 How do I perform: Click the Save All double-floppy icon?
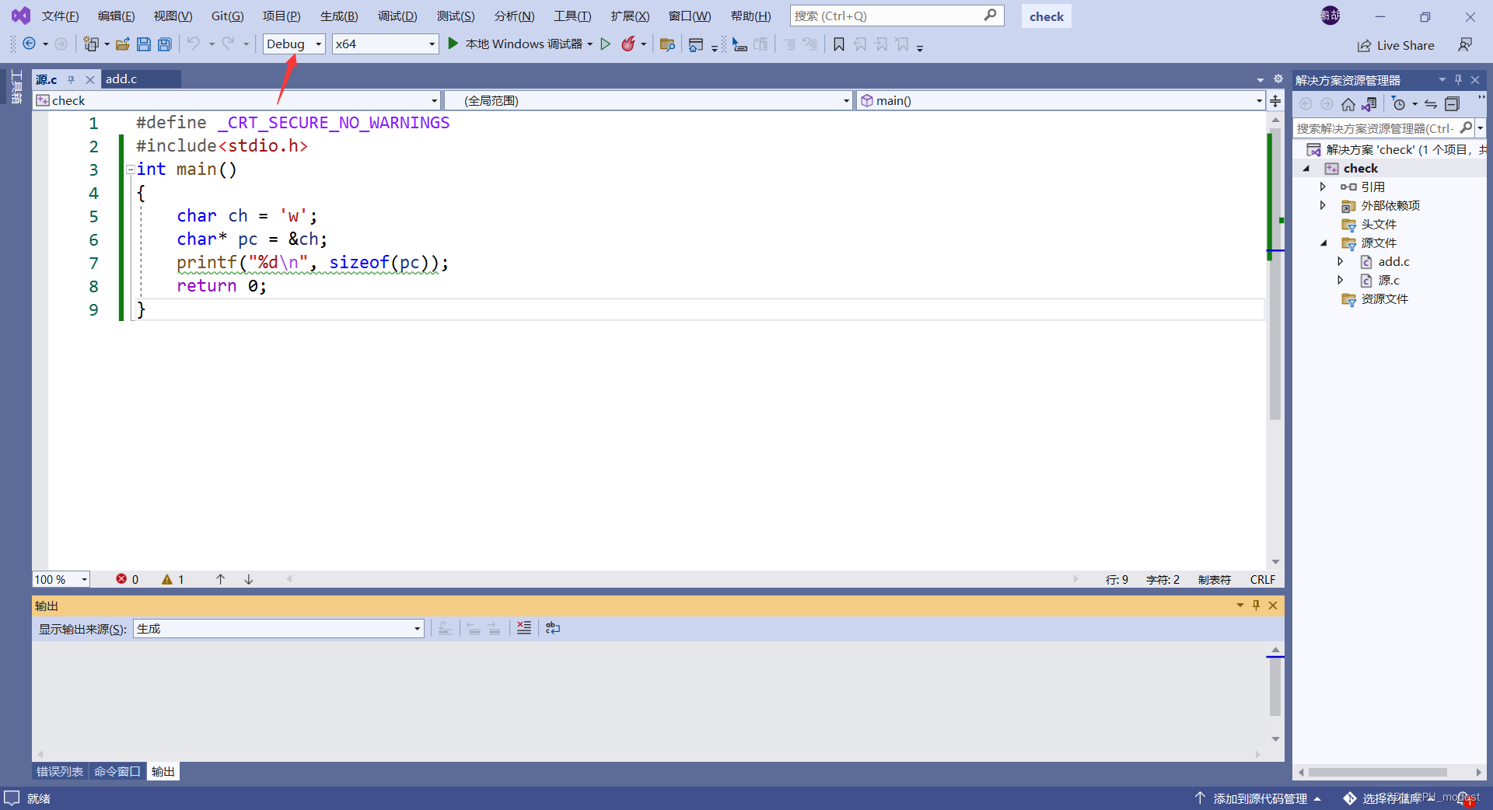tap(164, 44)
